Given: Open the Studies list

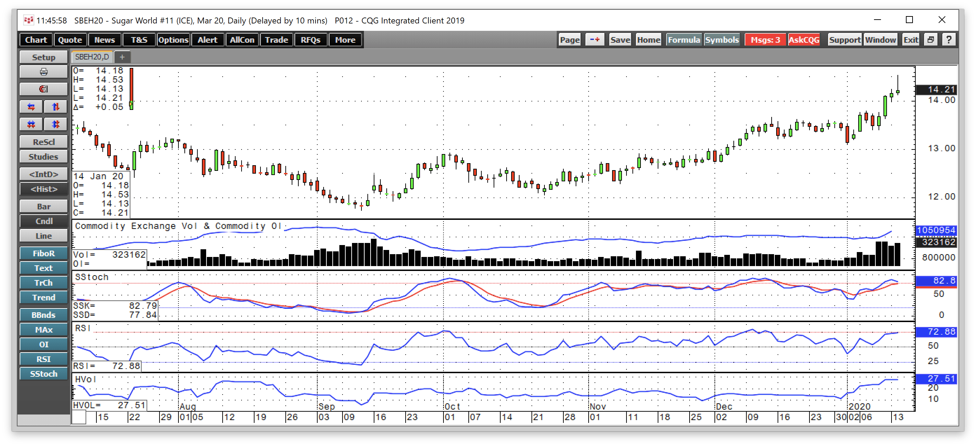Looking at the screenshot, I should click(43, 156).
